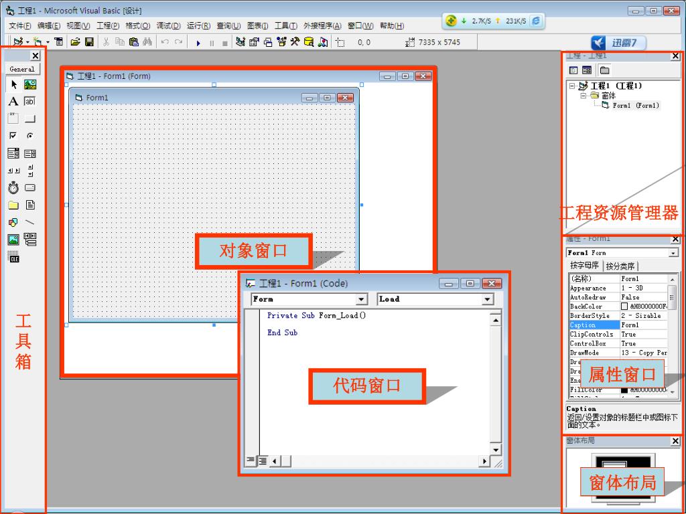Select the Timer control (stopwatch icon)
686x514 pixels.
[x=13, y=187]
